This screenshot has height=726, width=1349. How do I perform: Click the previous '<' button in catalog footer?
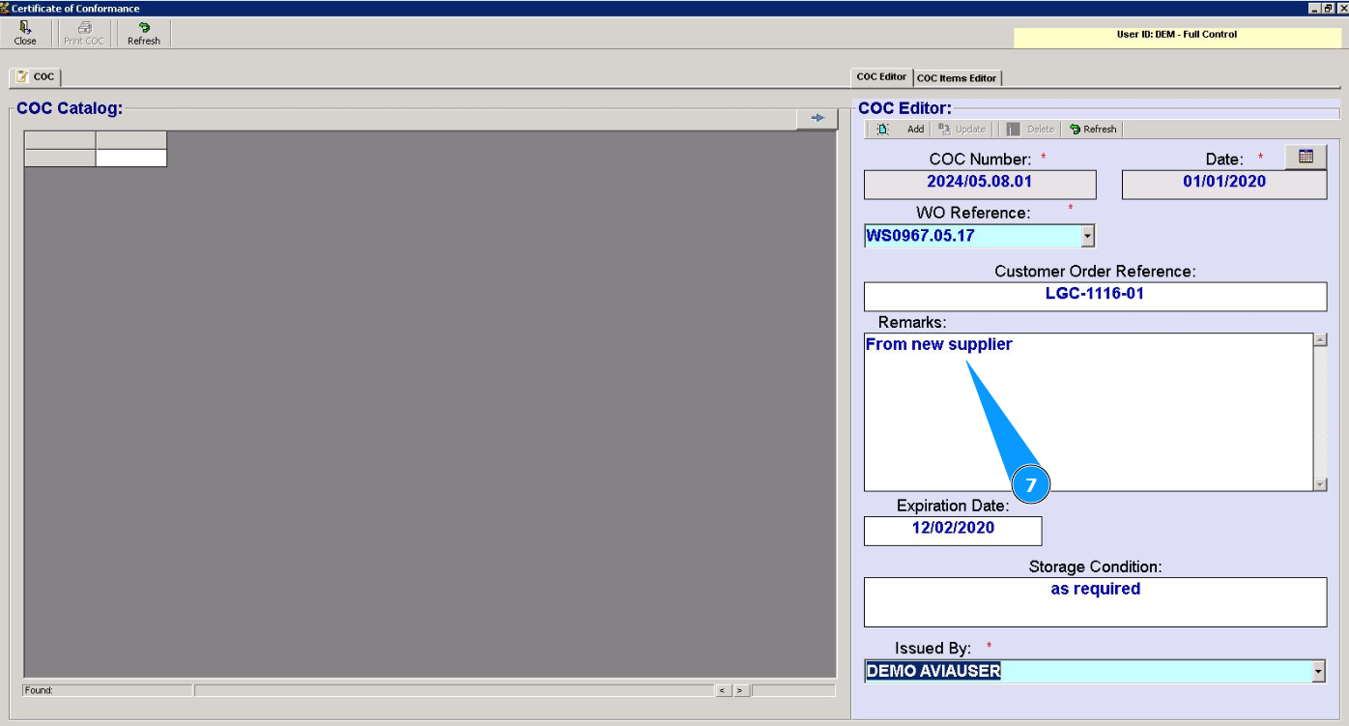tap(722, 690)
